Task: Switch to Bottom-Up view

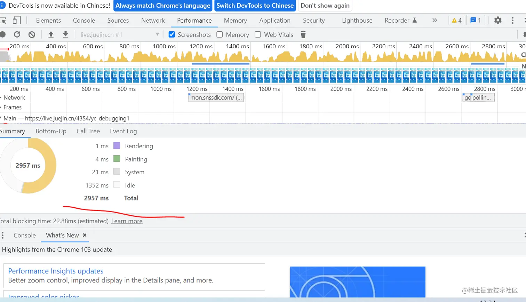Action: 51,131
